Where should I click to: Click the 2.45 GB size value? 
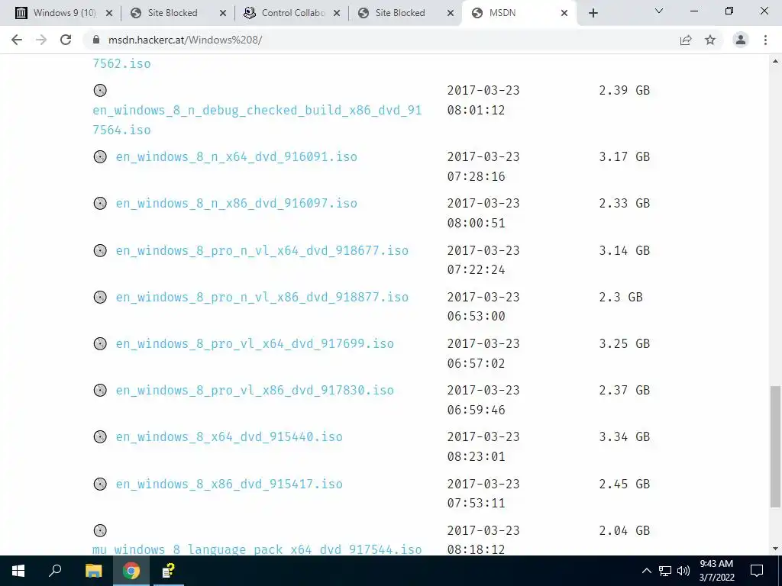625,484
